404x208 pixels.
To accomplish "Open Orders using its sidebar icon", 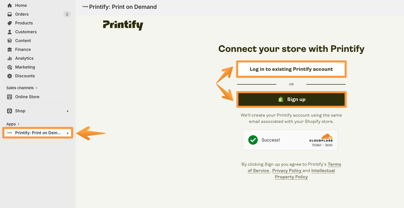I will 9,14.
